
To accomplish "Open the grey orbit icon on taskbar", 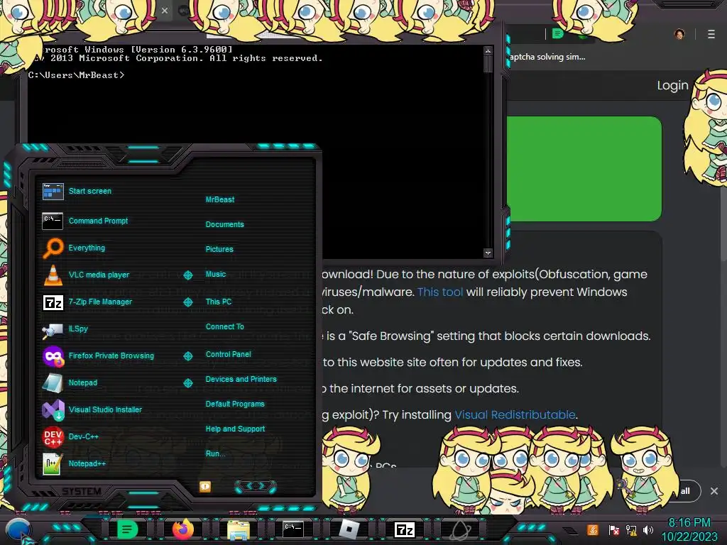I will point(461,529).
